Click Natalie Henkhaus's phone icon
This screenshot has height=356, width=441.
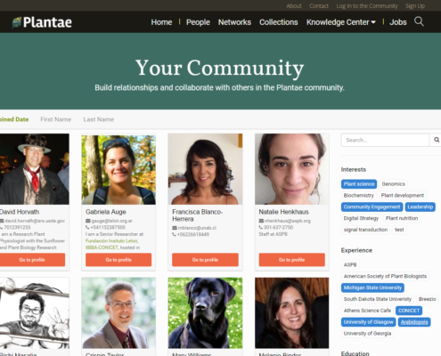click(261, 227)
